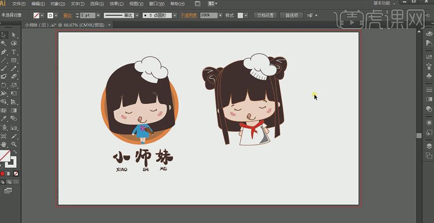This screenshot has width=434, height=223.
Task: Select the Scale tool
Action: [x=14, y=85]
